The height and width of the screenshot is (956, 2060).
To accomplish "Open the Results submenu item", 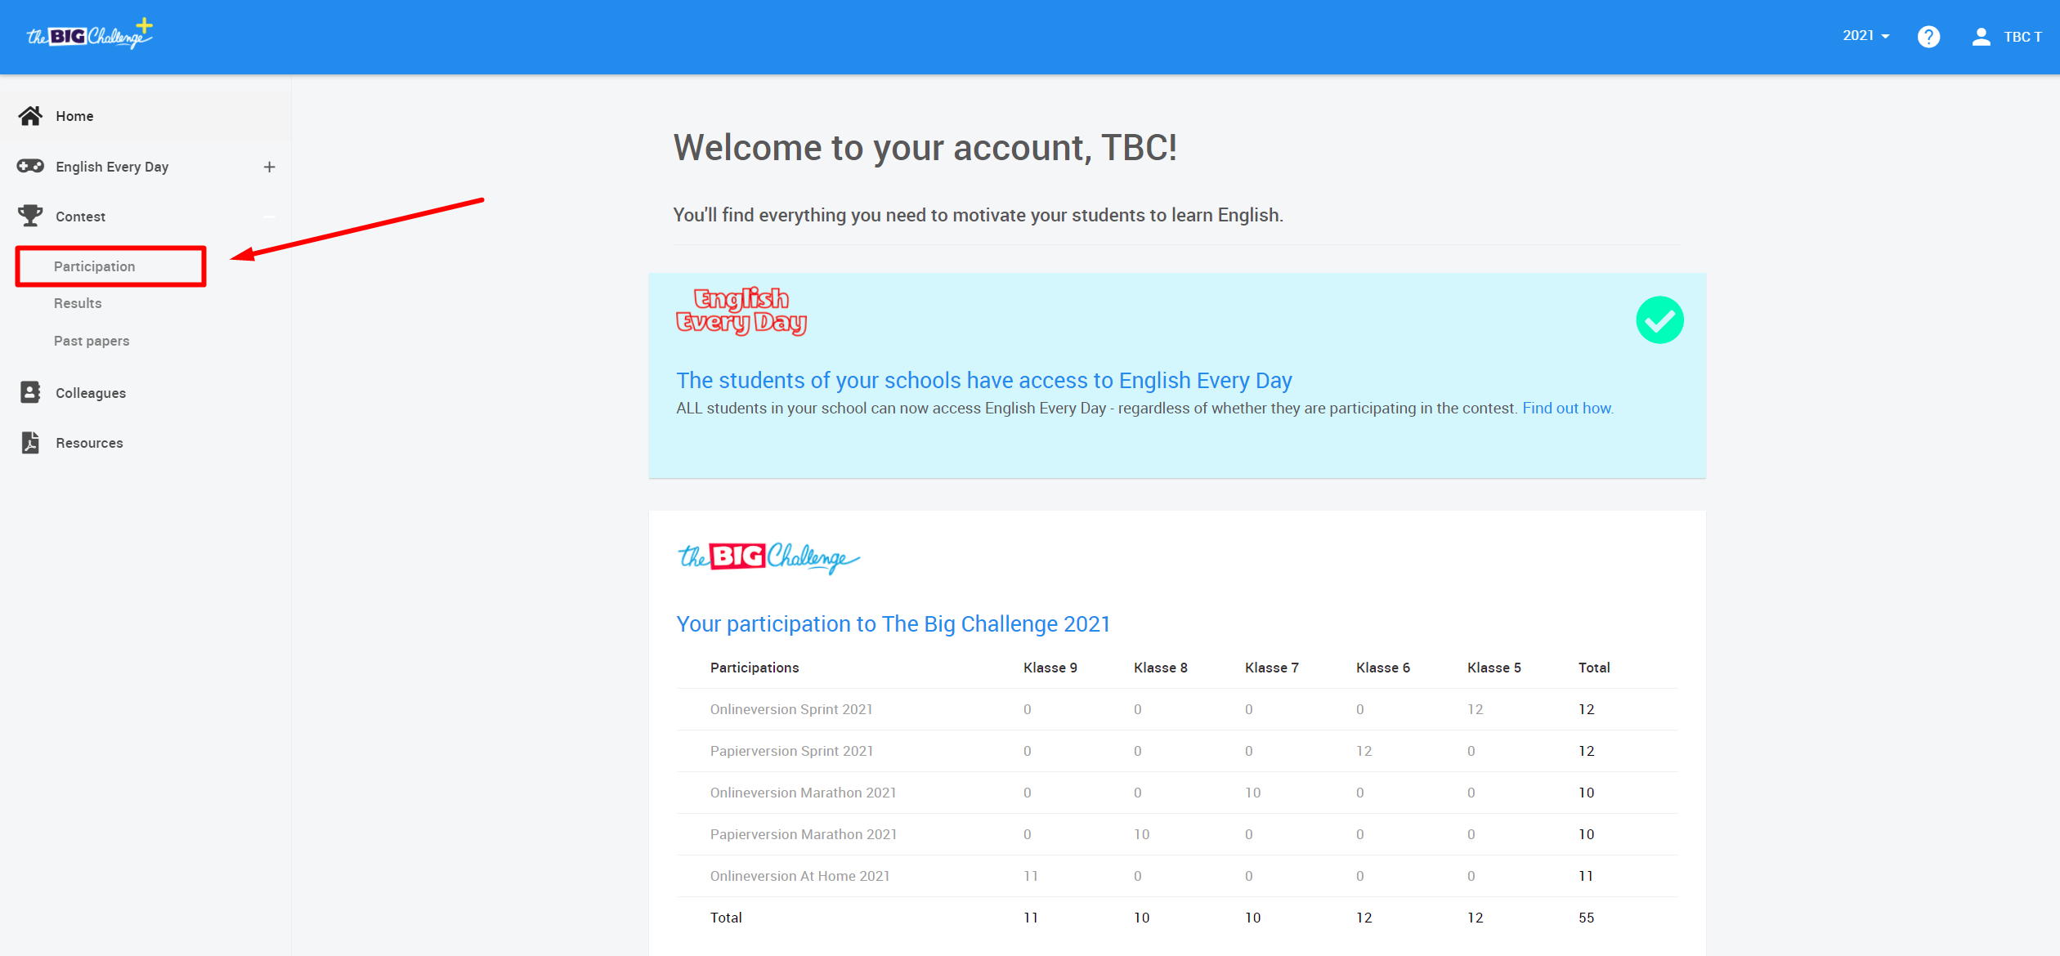I will pyautogui.click(x=78, y=303).
